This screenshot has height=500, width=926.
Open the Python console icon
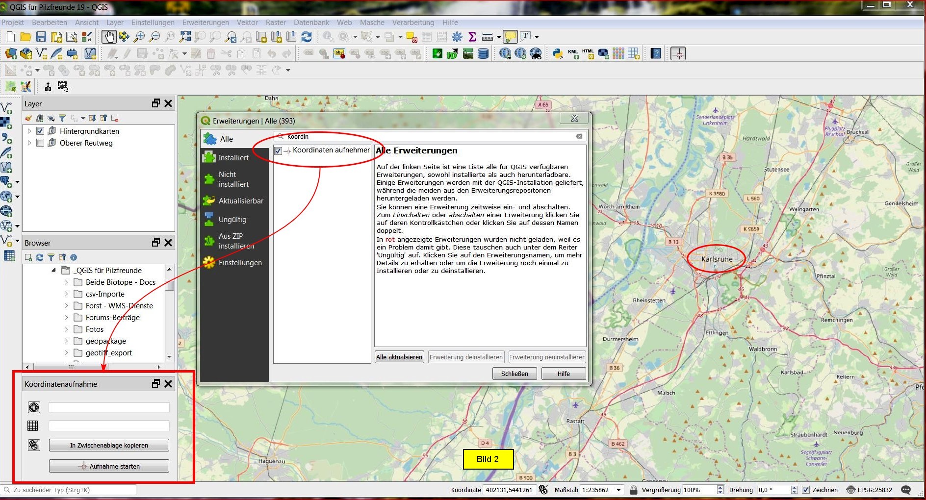[557, 53]
